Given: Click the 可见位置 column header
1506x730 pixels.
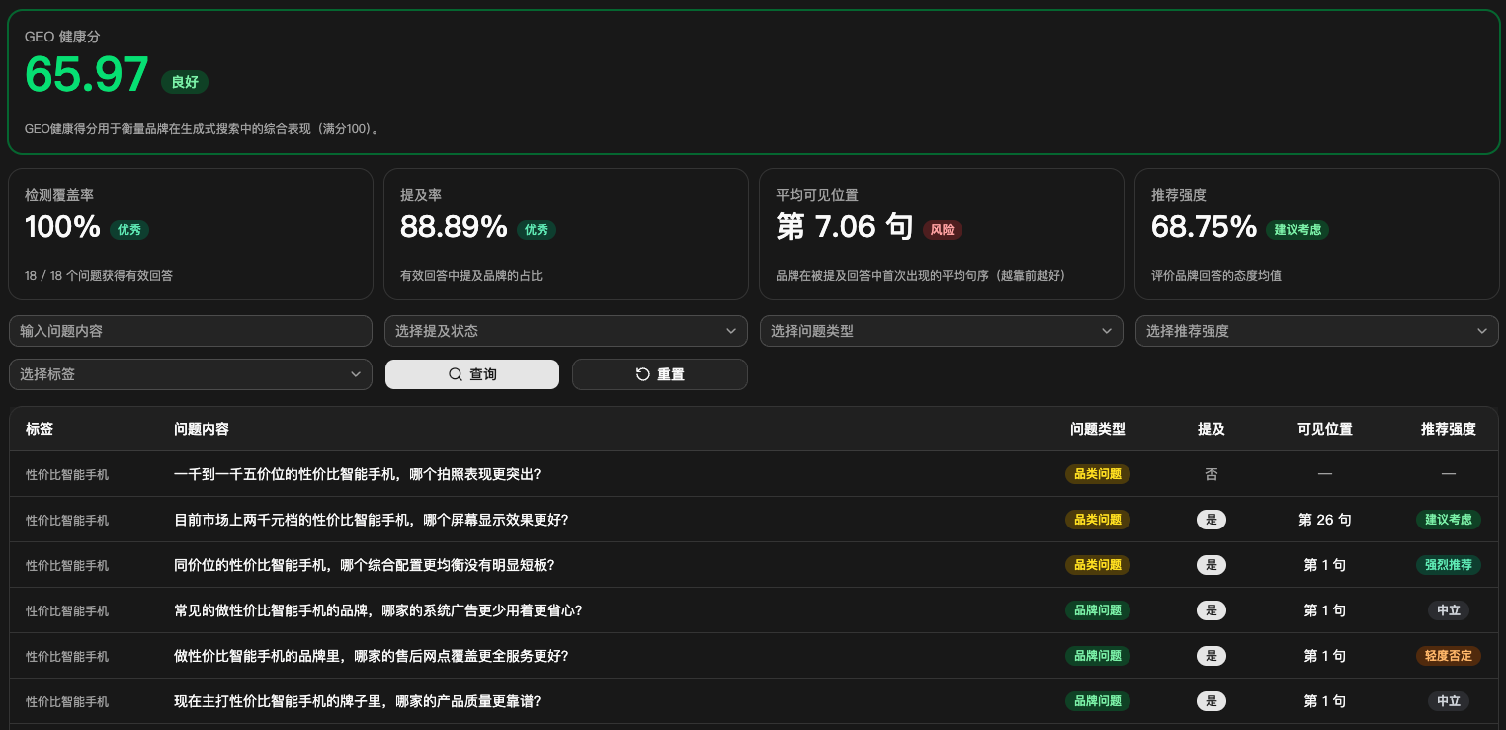Looking at the screenshot, I should 1325,429.
